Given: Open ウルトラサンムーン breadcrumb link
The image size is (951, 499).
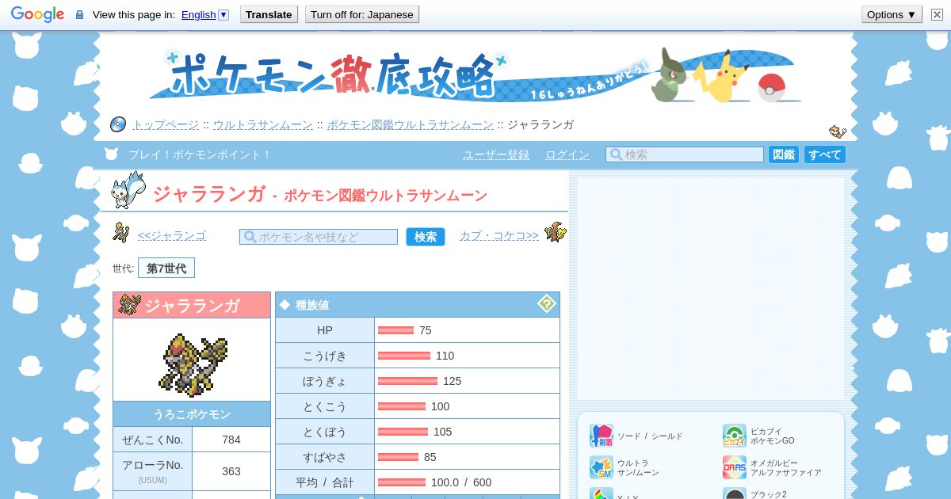Looking at the screenshot, I should click(x=262, y=124).
